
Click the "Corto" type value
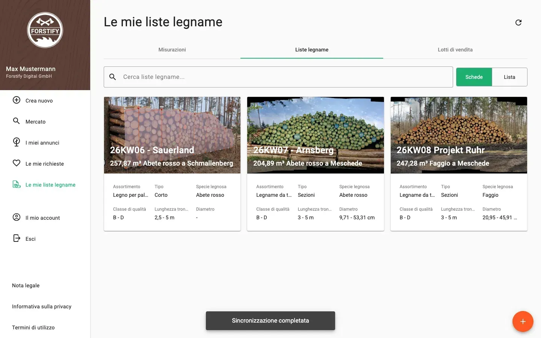(161, 195)
